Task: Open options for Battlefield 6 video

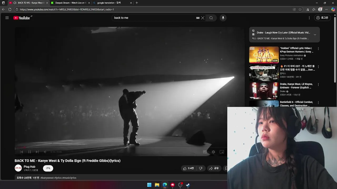Action: [318, 103]
